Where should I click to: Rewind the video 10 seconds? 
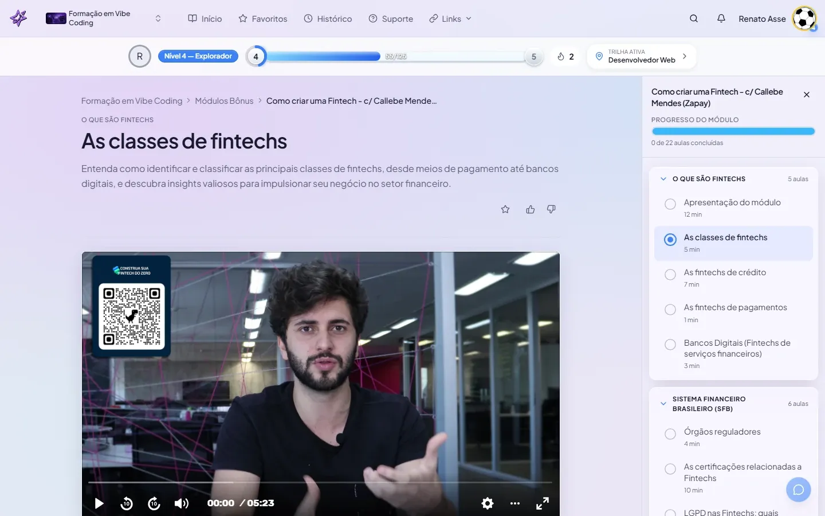click(x=127, y=503)
